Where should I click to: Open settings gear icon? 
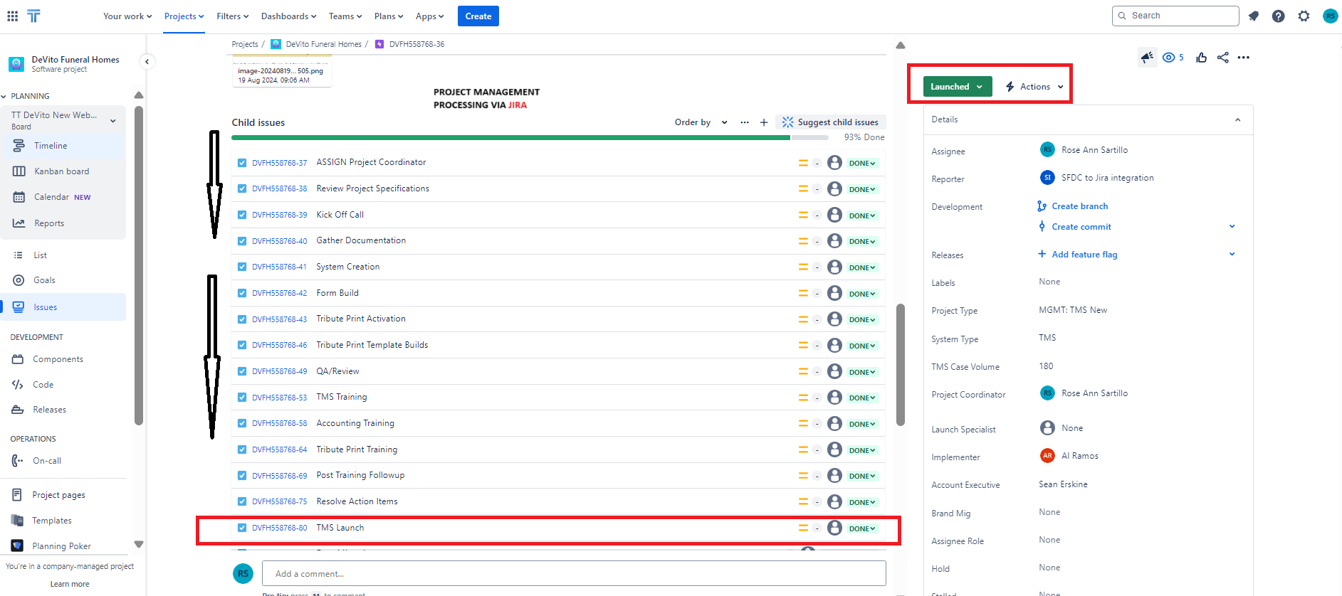click(1304, 16)
